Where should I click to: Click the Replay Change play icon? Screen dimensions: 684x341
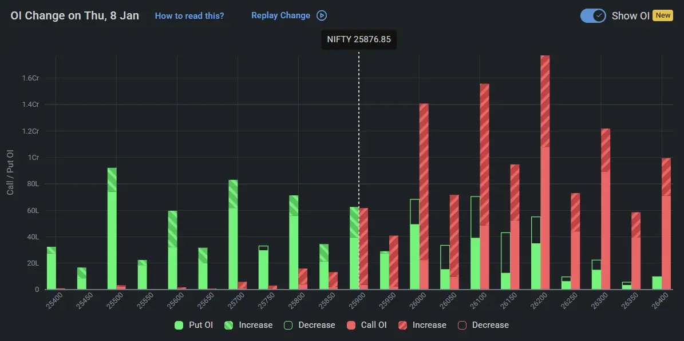[x=322, y=15]
